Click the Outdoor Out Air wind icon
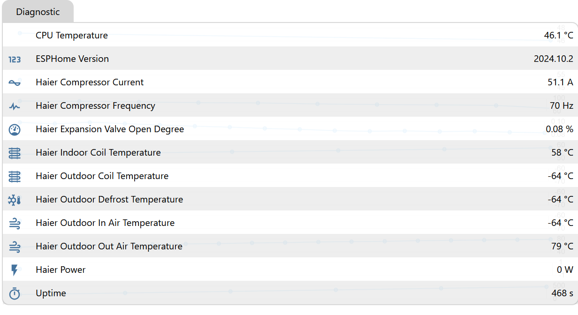This screenshot has width=578, height=315. tap(15, 247)
